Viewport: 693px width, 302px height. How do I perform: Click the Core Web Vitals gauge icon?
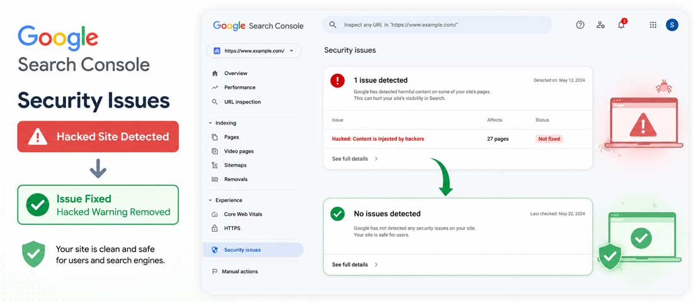215,214
